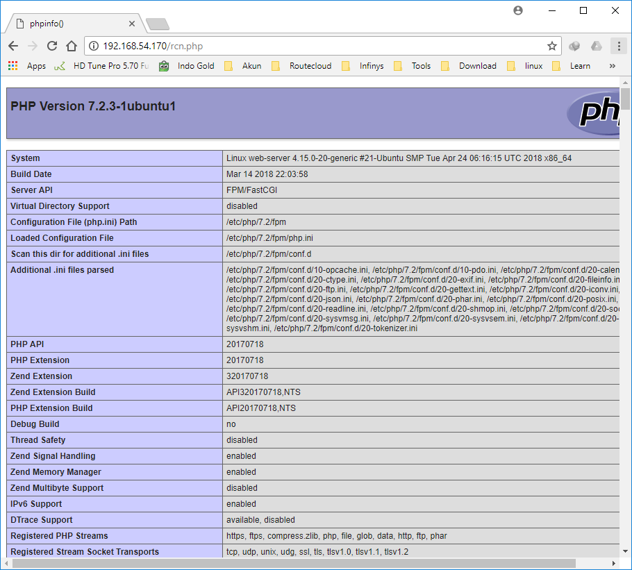Click the IPv6 Support label
This screenshot has height=570, width=632.
coord(36,503)
